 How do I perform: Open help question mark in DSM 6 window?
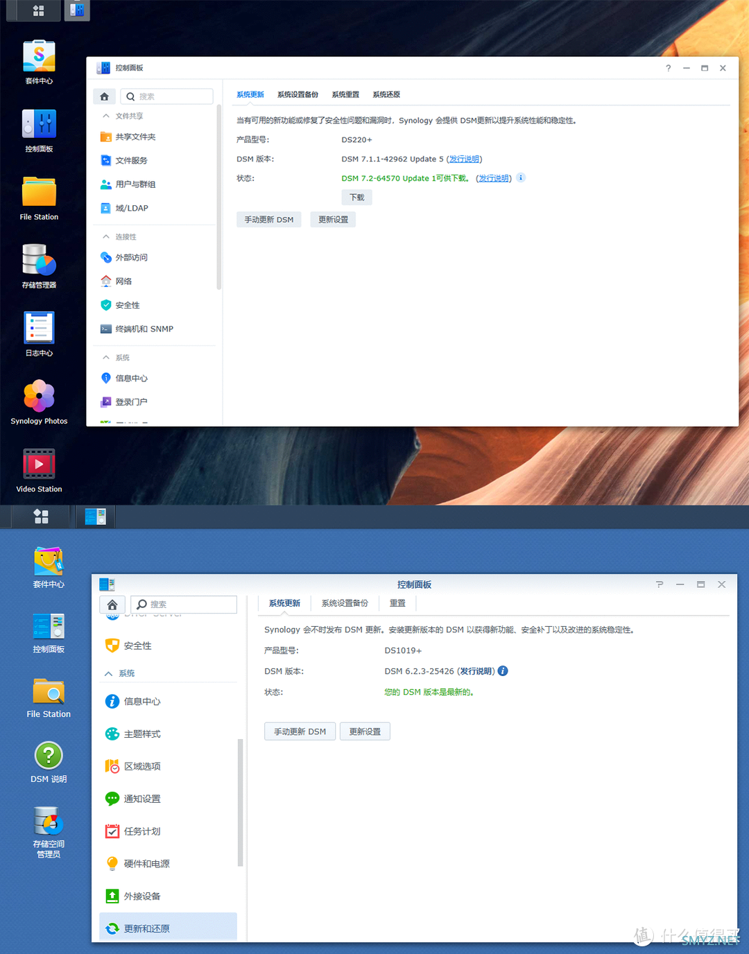(660, 584)
